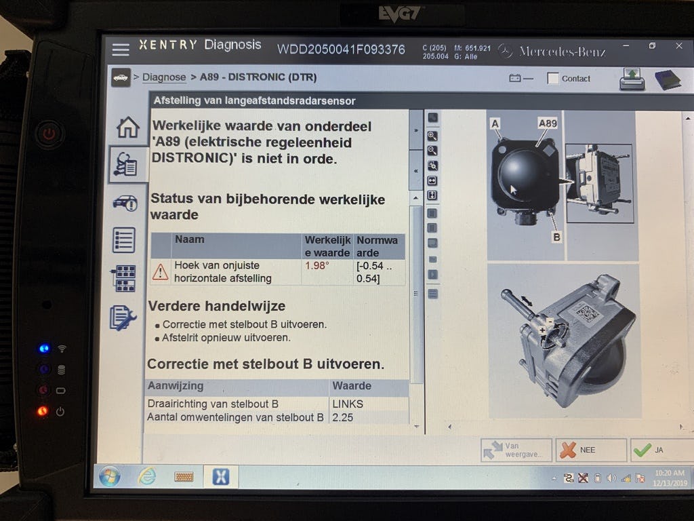Zoom out on the sensor image

[x=432, y=151]
